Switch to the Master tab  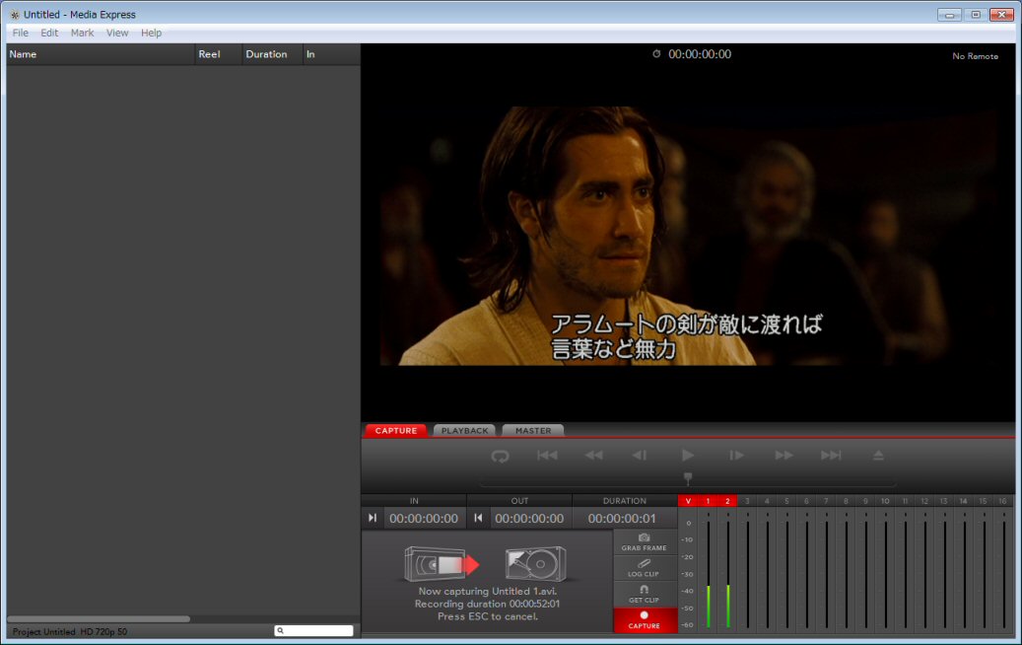pos(533,430)
